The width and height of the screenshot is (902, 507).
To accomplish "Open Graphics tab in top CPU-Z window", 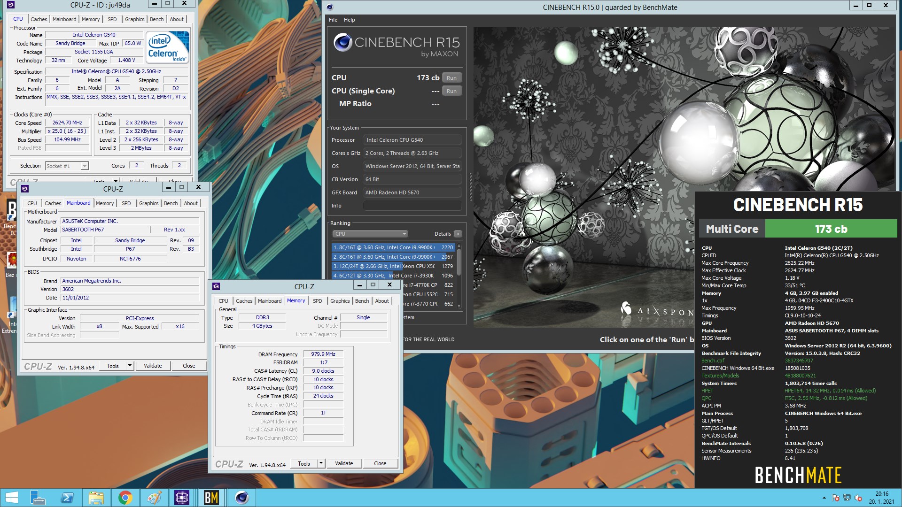I will pyautogui.click(x=134, y=19).
